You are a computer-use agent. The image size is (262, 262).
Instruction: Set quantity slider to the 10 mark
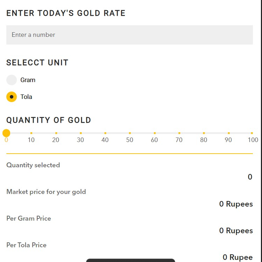31,133
